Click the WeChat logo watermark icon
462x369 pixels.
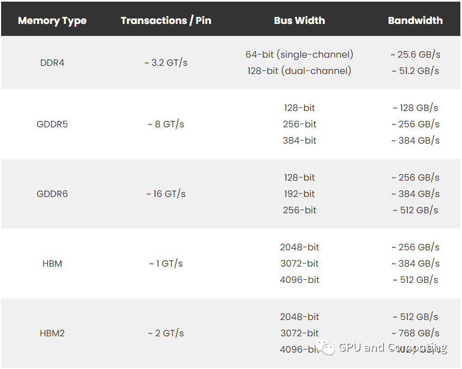[325, 347]
